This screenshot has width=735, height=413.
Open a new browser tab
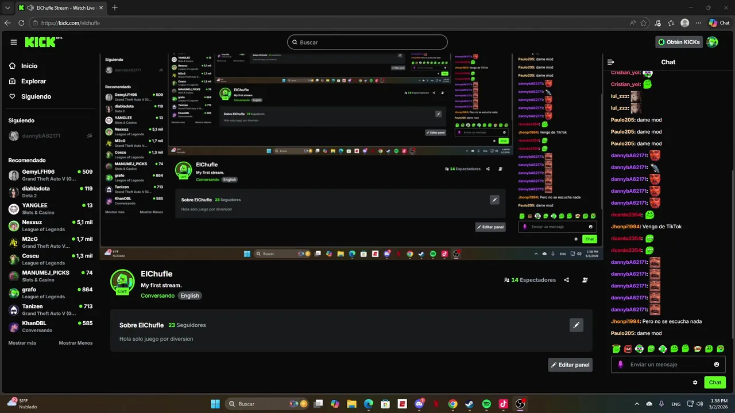coord(115,8)
